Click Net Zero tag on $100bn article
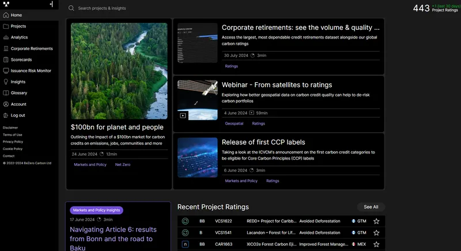Image resolution: width=461 pixels, height=251 pixels. (x=123, y=165)
